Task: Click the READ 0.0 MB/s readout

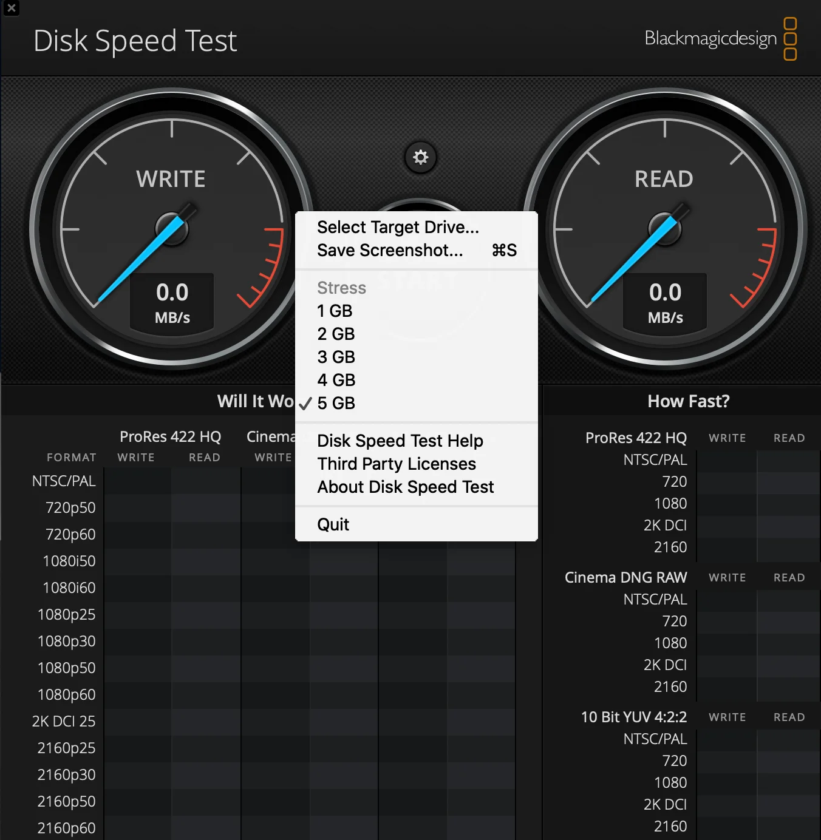Action: 665,302
